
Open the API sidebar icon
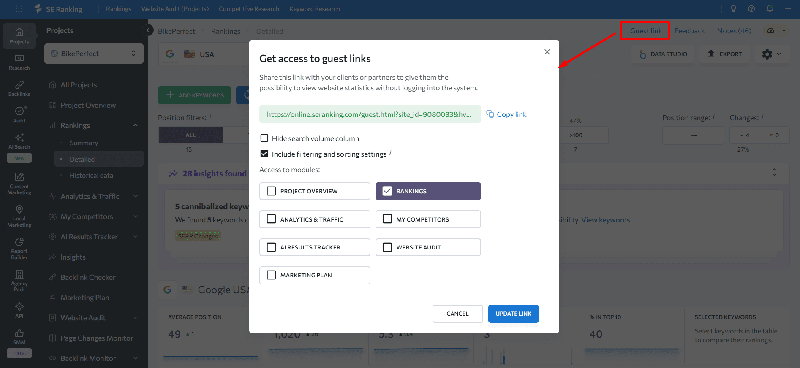tap(19, 310)
